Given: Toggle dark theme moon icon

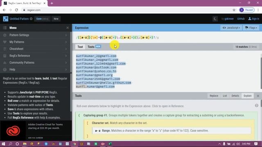Looking at the screenshot, I should [215, 19].
